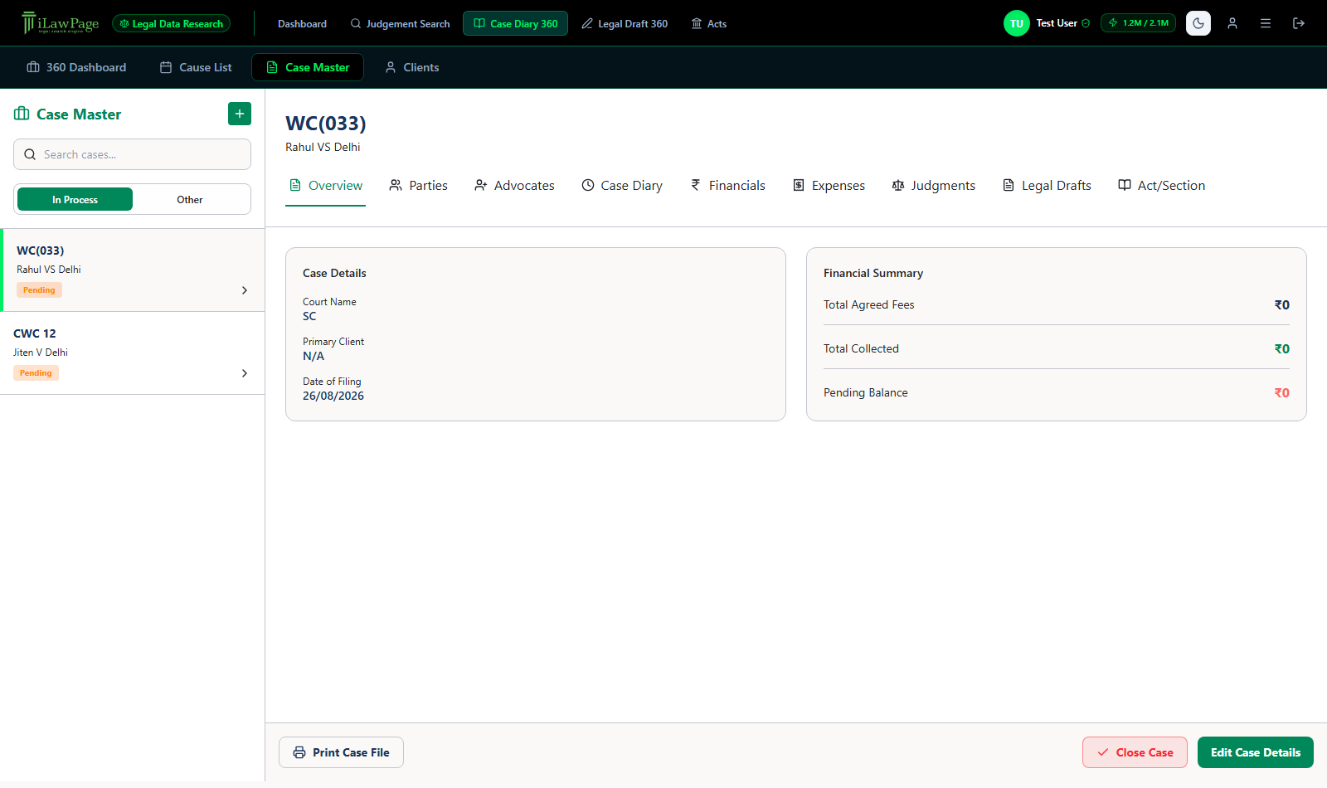
Task: Open Legal Data Research badge
Action: click(x=172, y=24)
